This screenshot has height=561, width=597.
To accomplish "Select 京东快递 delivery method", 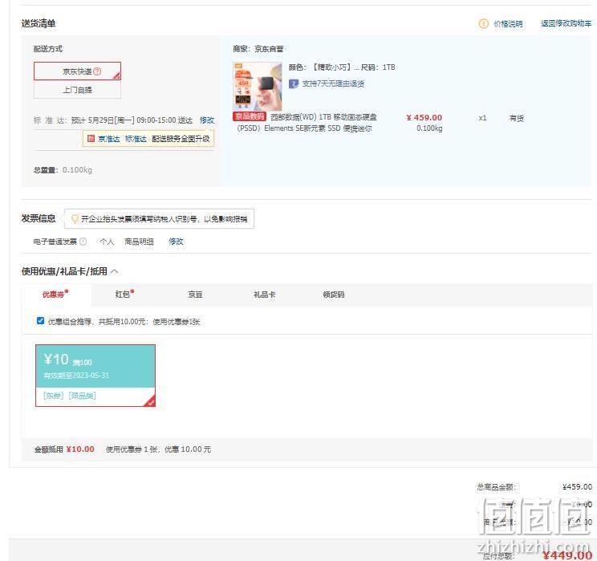I will click(77, 71).
